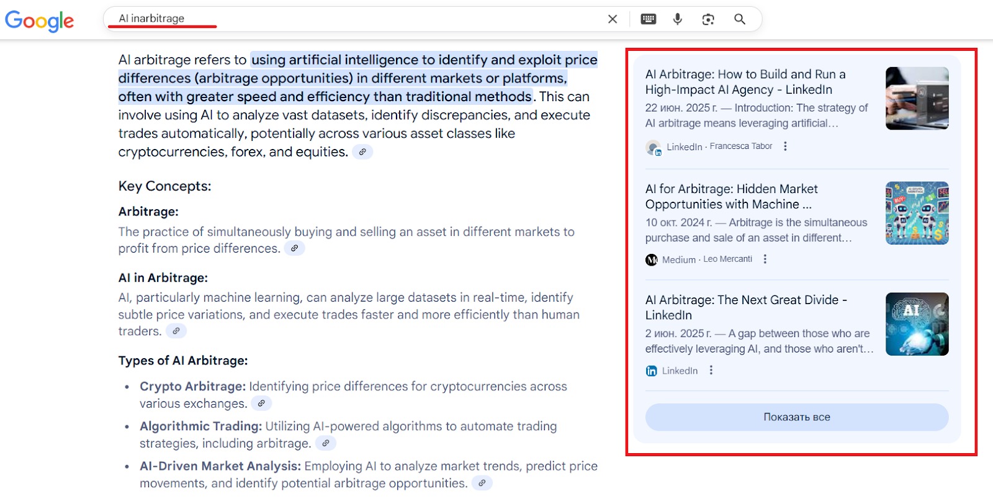Click 'Francesca Tabor' author name

[741, 146]
